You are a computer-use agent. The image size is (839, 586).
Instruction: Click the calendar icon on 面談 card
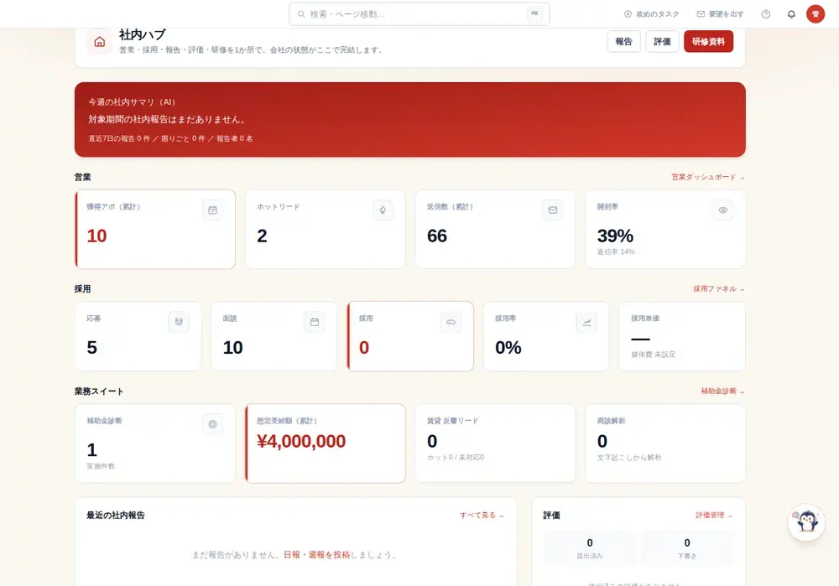pyautogui.click(x=315, y=322)
